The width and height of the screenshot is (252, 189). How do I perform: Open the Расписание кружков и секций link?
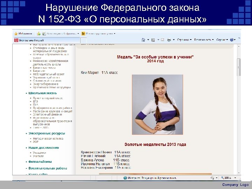pos(53,111)
